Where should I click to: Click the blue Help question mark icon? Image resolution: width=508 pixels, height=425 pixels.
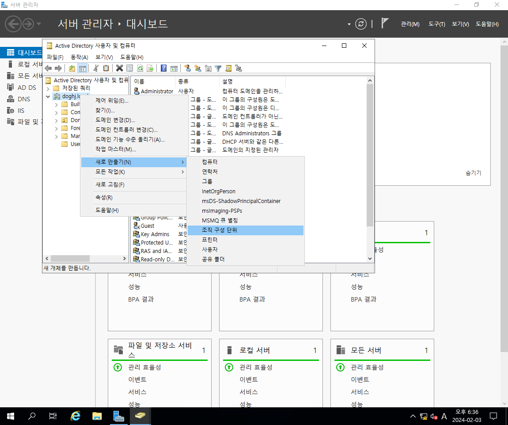[163, 68]
